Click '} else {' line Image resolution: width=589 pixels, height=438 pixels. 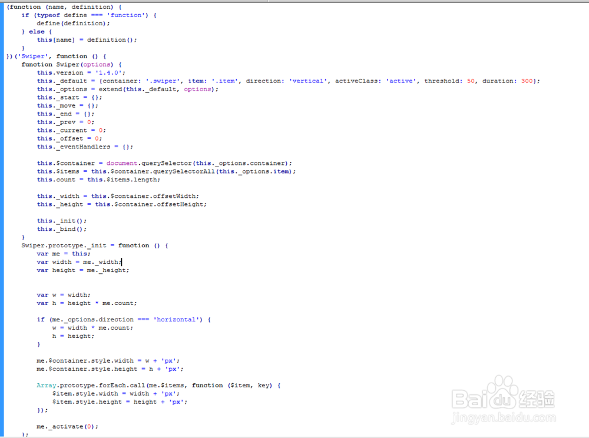point(37,32)
